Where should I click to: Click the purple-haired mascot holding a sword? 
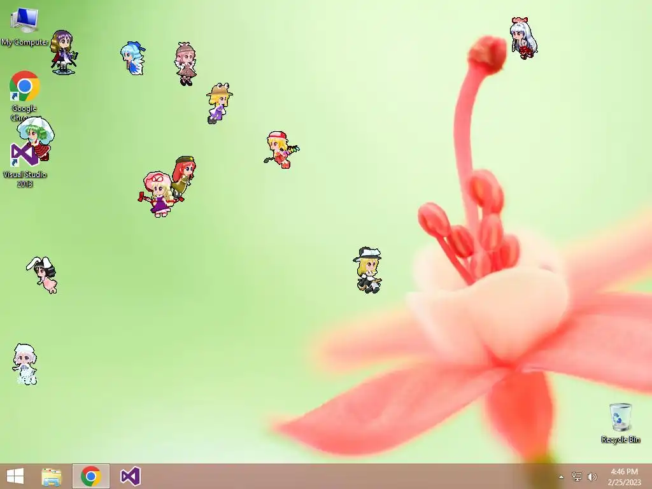tap(63, 52)
